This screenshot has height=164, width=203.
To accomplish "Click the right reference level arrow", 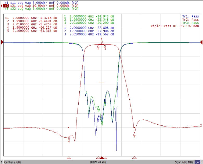I will (201, 42).
